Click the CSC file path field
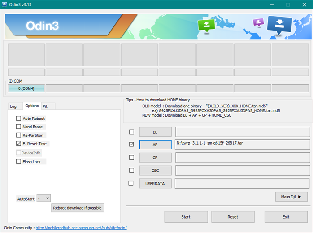Viewport: 313px width, 233px height. point(243,171)
